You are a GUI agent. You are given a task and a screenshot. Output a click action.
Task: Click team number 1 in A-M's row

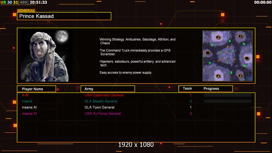tap(191, 95)
